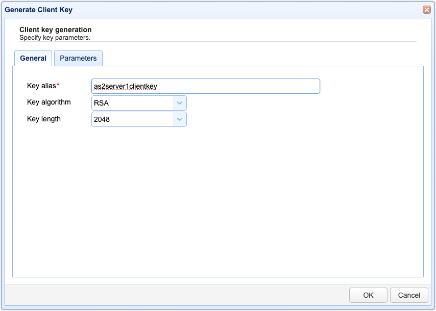The height and width of the screenshot is (311, 436).
Task: Click the Key alias label
Action: 41,86
